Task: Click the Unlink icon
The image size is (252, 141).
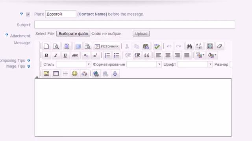Action: click(106, 74)
